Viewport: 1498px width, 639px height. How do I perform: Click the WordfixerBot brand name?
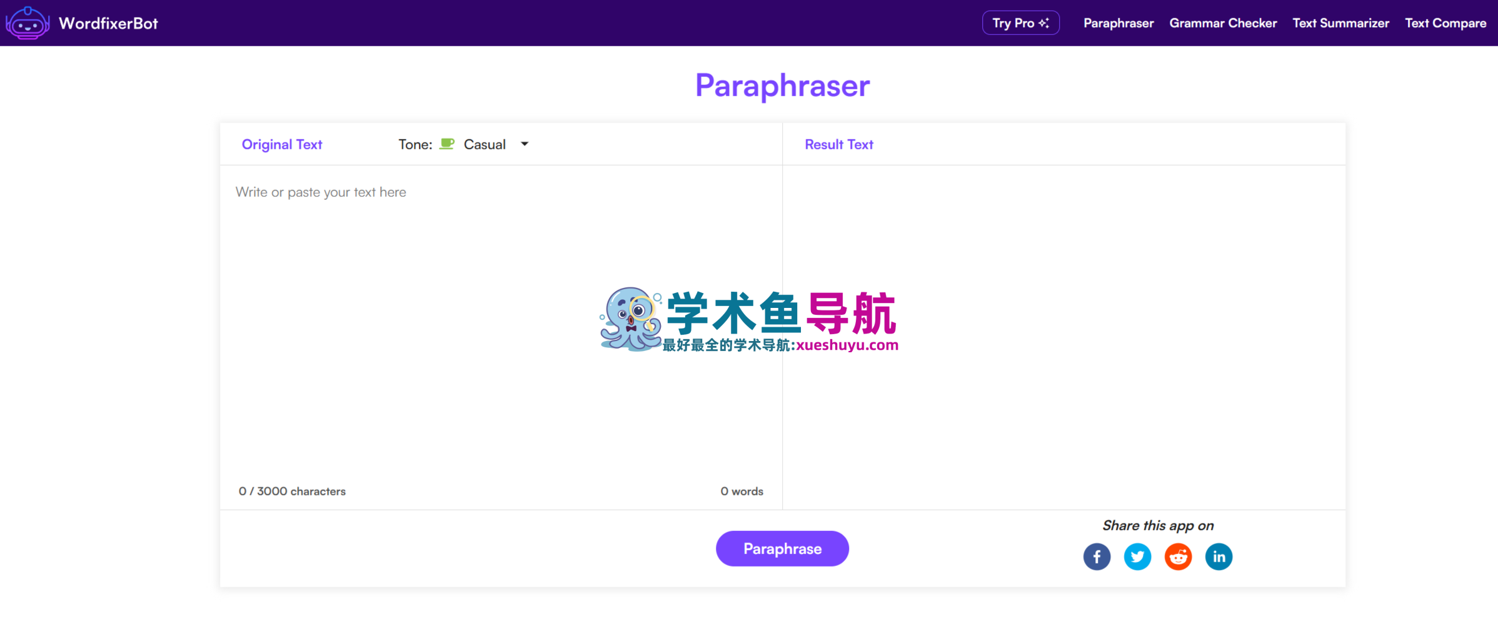tap(108, 23)
